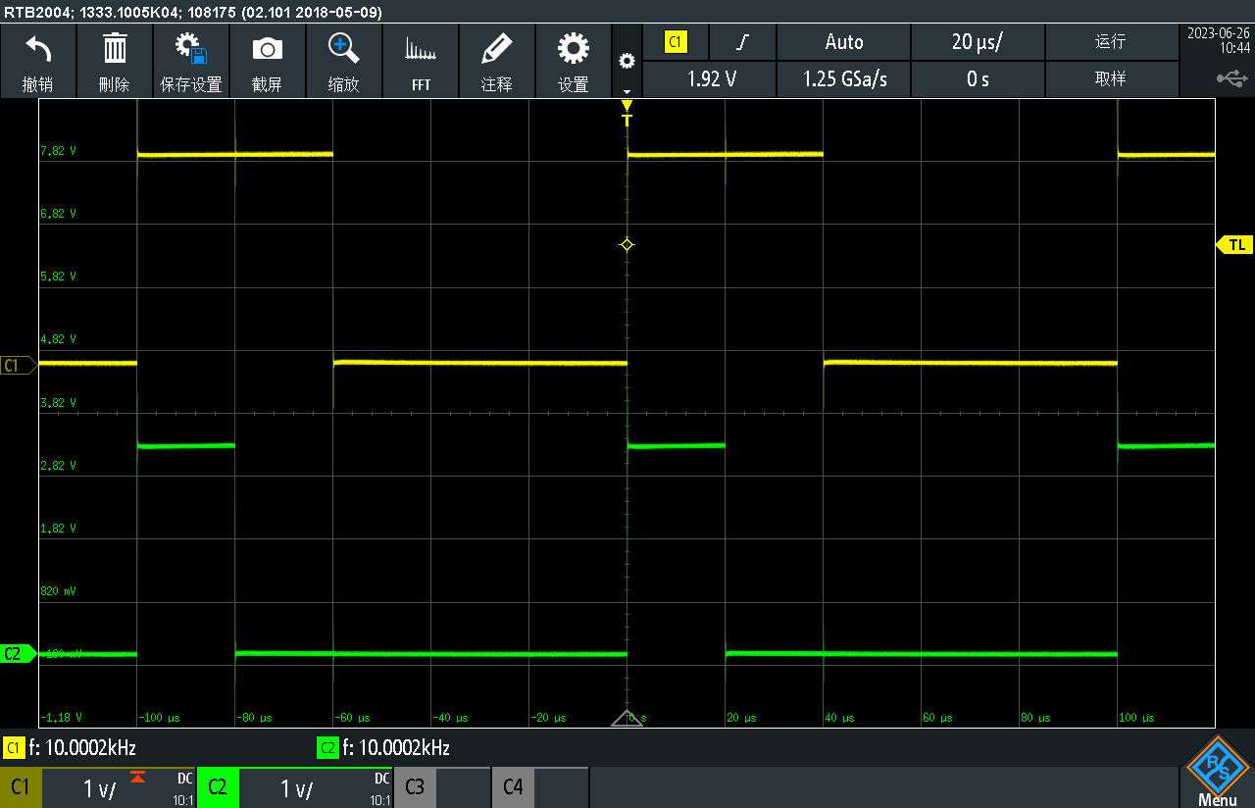Tap the delete (删除) trash icon
This screenshot has height=808, width=1255.
115,48
